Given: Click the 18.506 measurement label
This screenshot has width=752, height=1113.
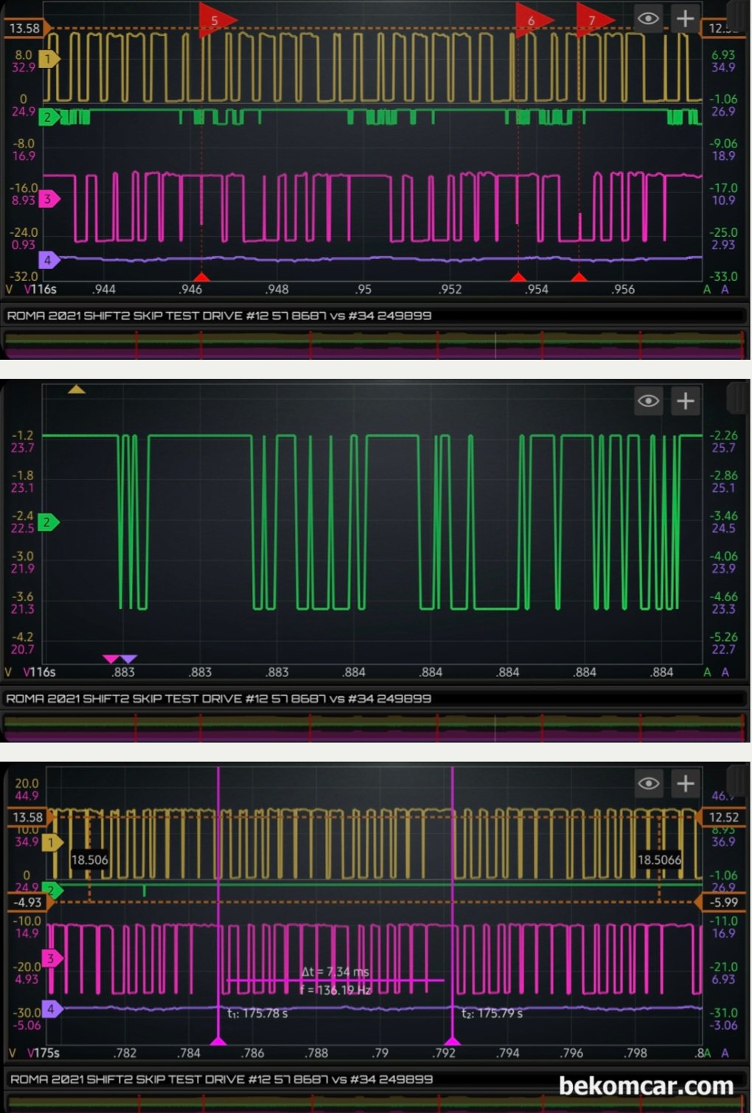Looking at the screenshot, I should coord(90,859).
